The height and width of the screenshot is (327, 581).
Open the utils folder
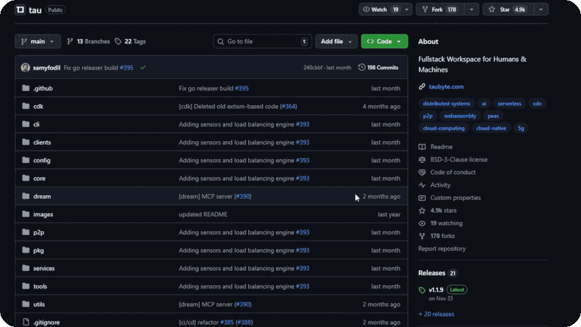39,304
